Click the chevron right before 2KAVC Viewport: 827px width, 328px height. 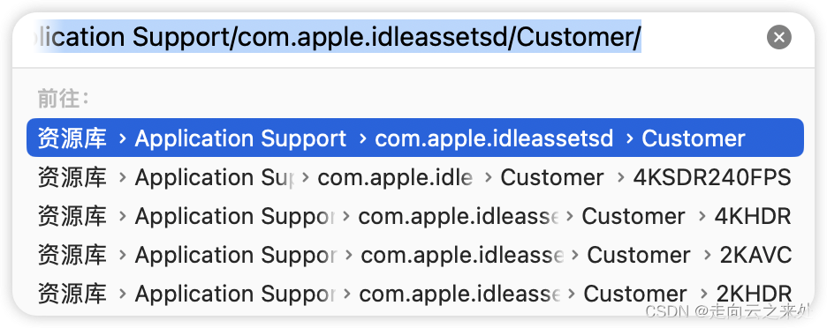coord(707,255)
